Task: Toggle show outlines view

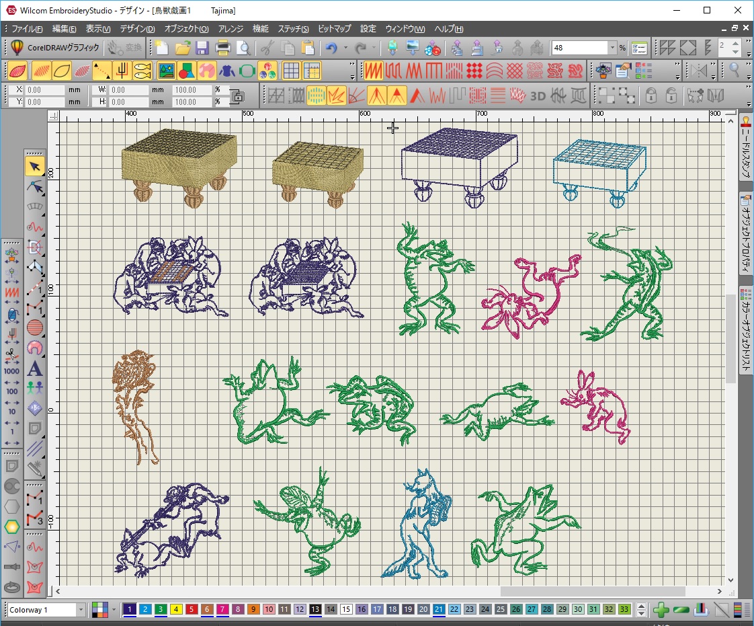Action: tap(62, 71)
